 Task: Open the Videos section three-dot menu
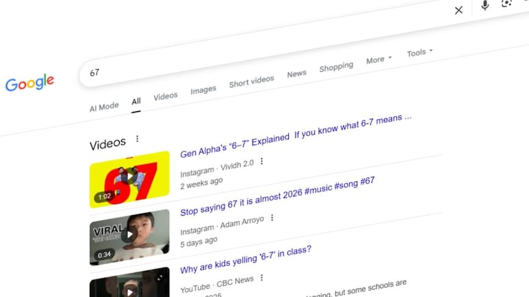point(137,139)
